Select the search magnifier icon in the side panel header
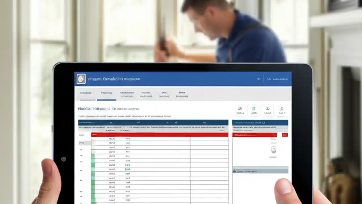The image size is (362, 204). point(264,122)
